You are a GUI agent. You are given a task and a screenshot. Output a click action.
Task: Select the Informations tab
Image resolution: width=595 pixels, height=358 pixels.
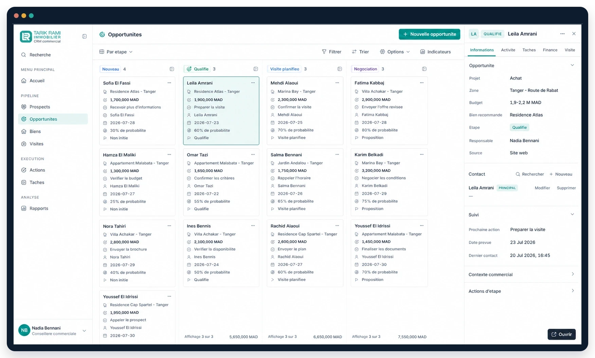pyautogui.click(x=482, y=50)
